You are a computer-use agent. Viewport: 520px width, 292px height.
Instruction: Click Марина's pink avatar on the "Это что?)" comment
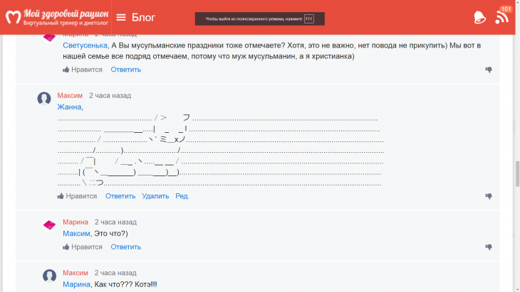pos(49,225)
